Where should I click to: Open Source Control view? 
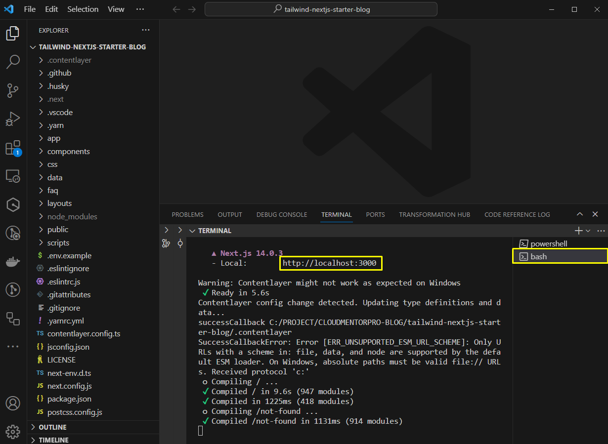click(x=13, y=90)
